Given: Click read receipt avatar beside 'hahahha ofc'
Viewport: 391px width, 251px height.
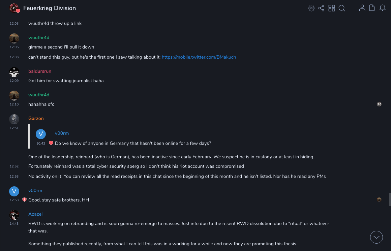Looking at the screenshot, I should [379, 104].
